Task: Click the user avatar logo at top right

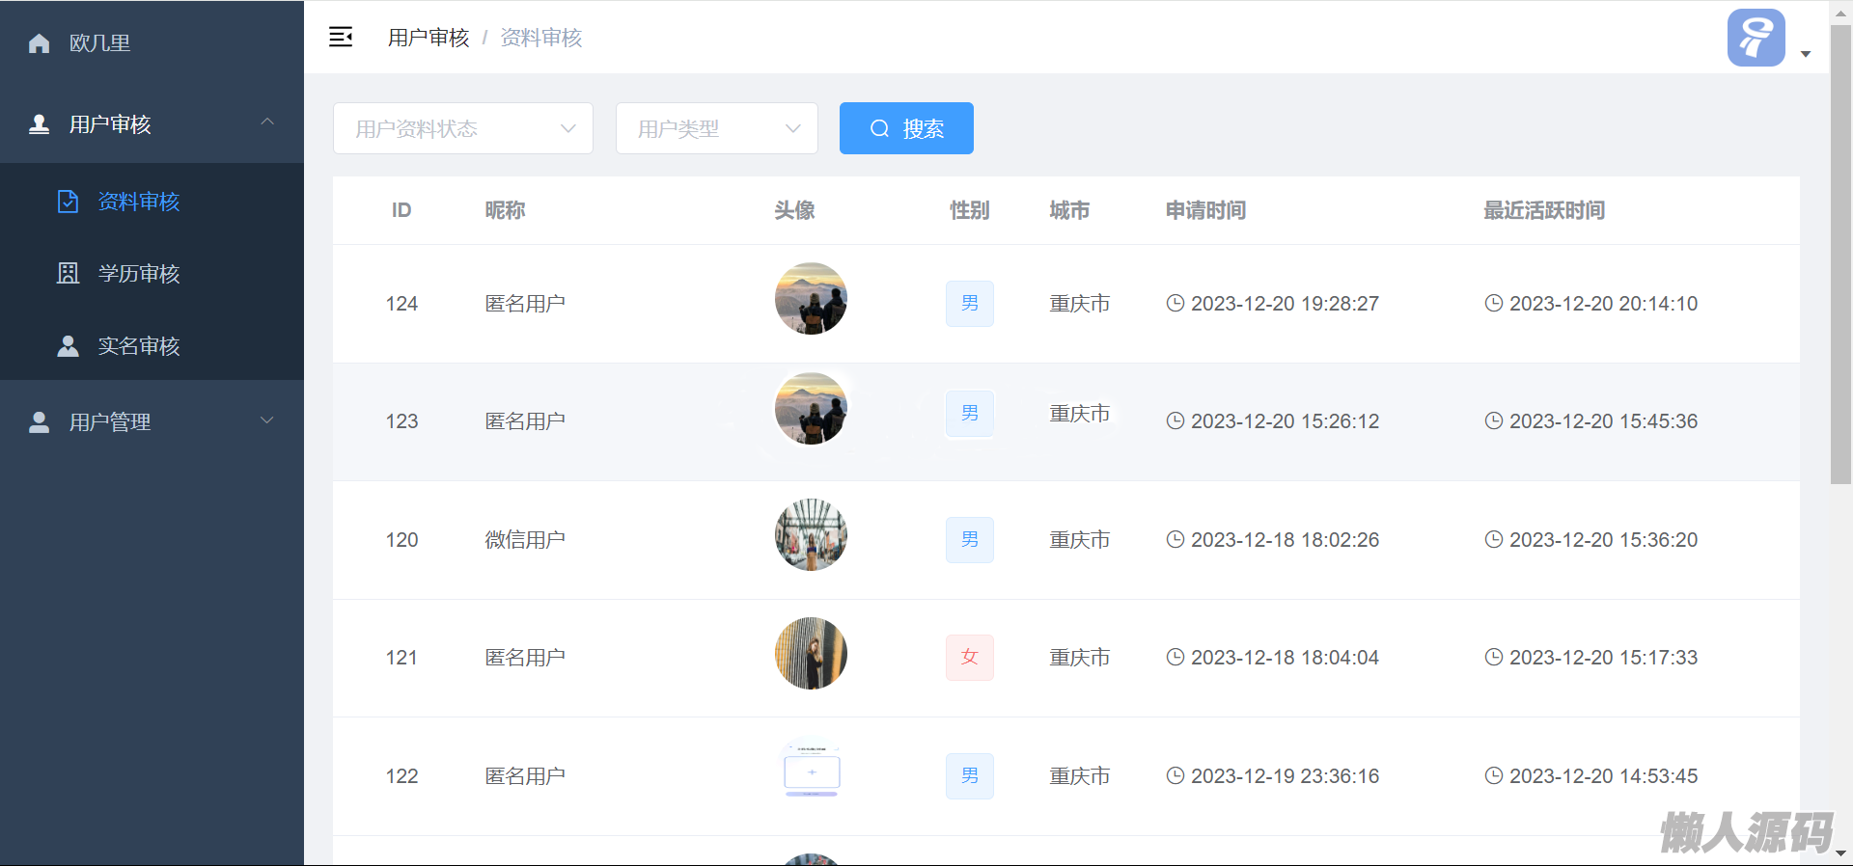Action: [x=1755, y=39]
